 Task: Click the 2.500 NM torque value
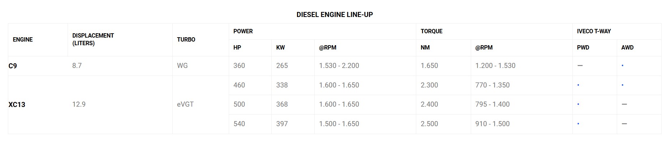coord(429,124)
